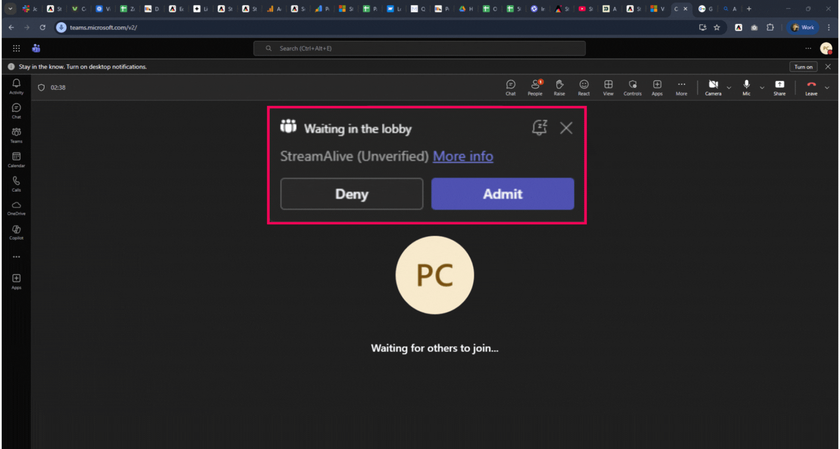Viewport: 840px width, 449px height.
Task: Open Teams in left sidebar
Action: coord(17,135)
